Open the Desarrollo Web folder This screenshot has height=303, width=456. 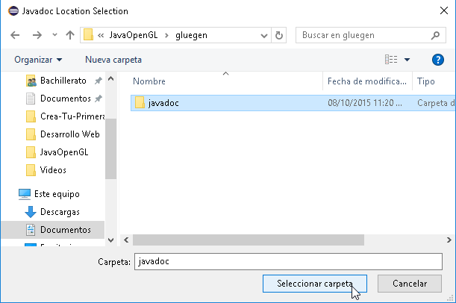coord(63,134)
